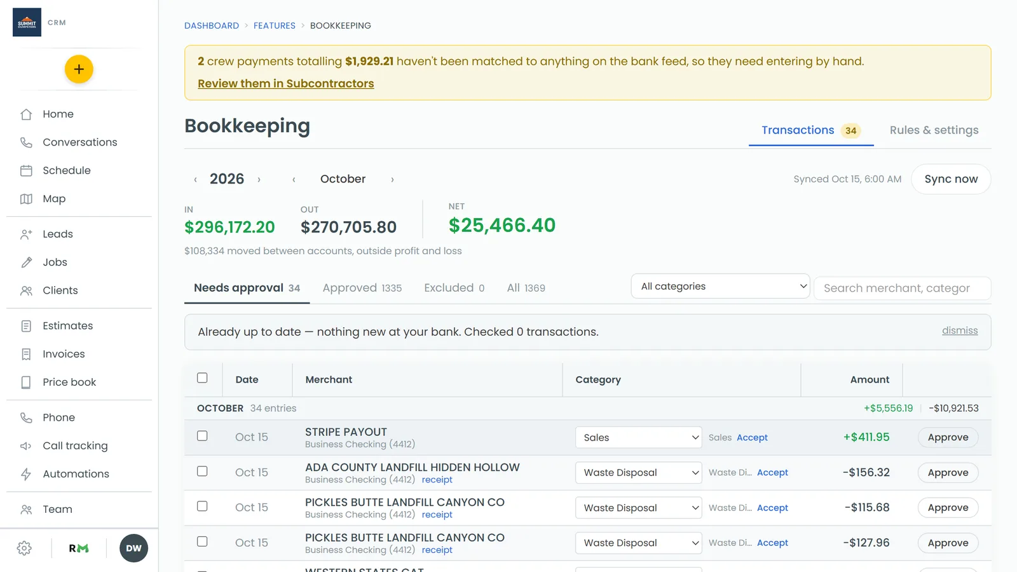The width and height of the screenshot is (1017, 572).
Task: Open the Home icon in sidebar
Action: [x=26, y=114]
